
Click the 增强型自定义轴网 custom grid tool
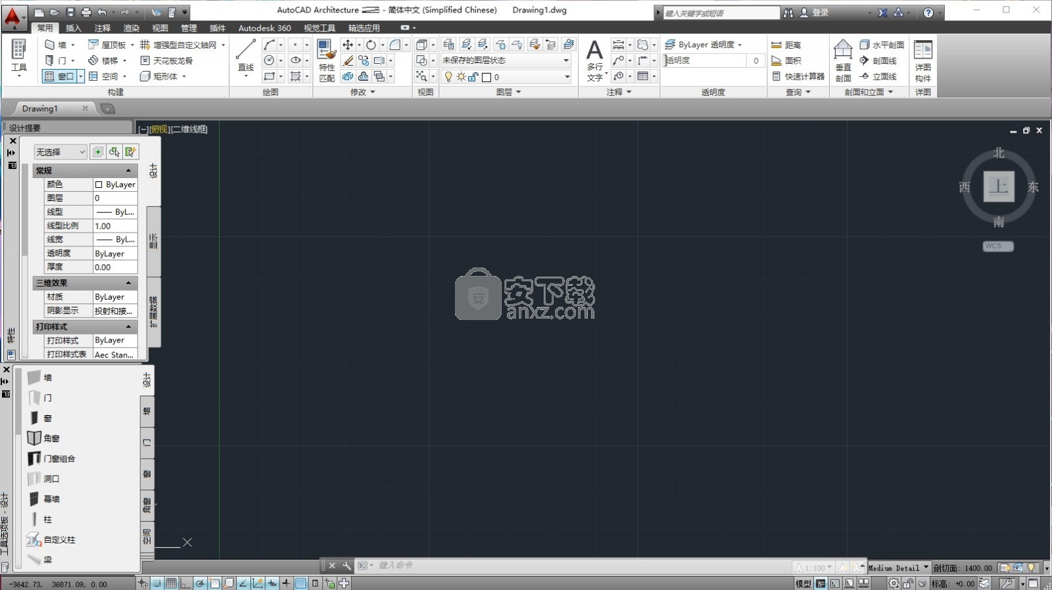[x=178, y=45]
